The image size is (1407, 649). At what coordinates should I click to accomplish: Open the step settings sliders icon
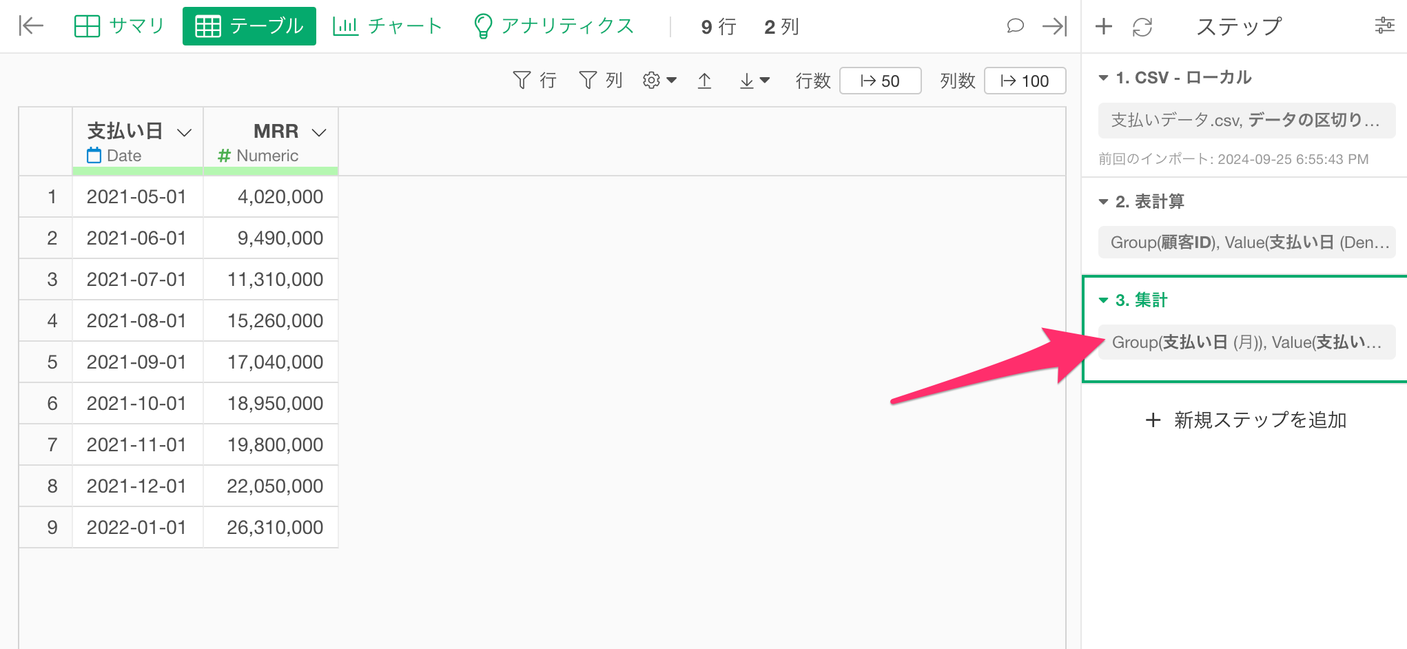click(x=1384, y=26)
